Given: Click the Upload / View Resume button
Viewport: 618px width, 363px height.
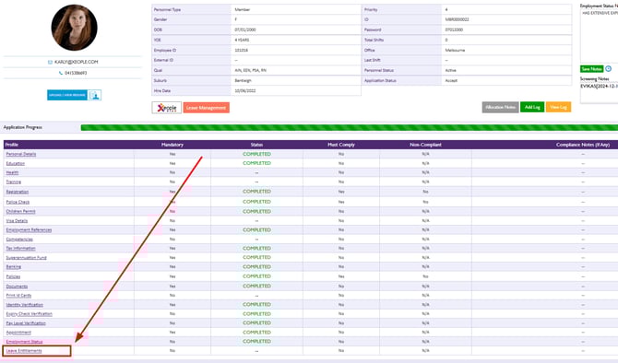Looking at the screenshot, I should point(67,95).
